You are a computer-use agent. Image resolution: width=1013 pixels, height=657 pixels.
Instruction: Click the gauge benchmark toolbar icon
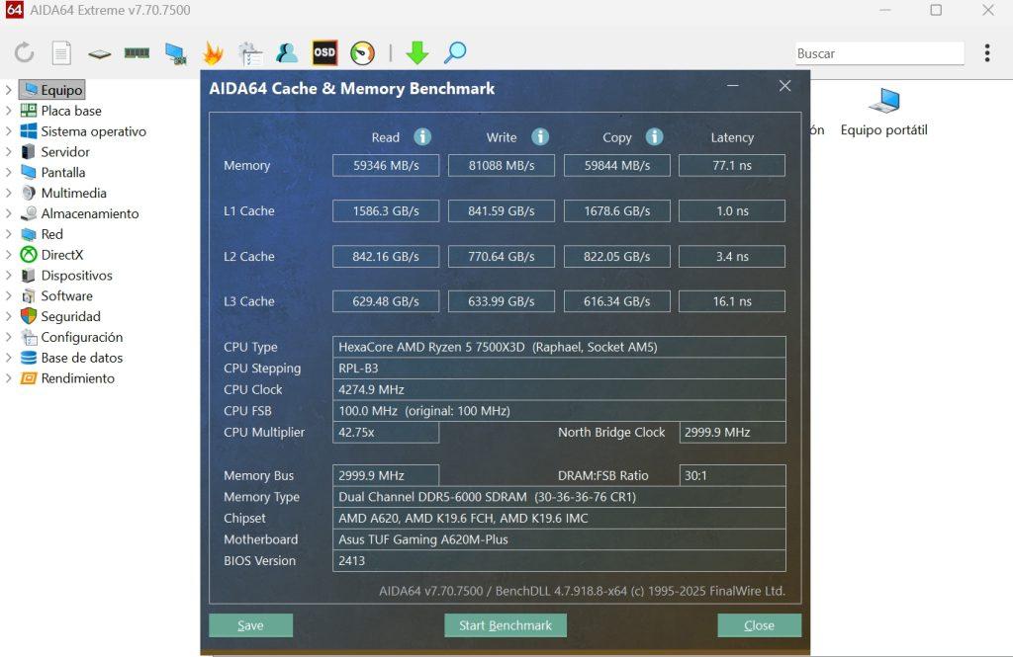click(x=362, y=53)
